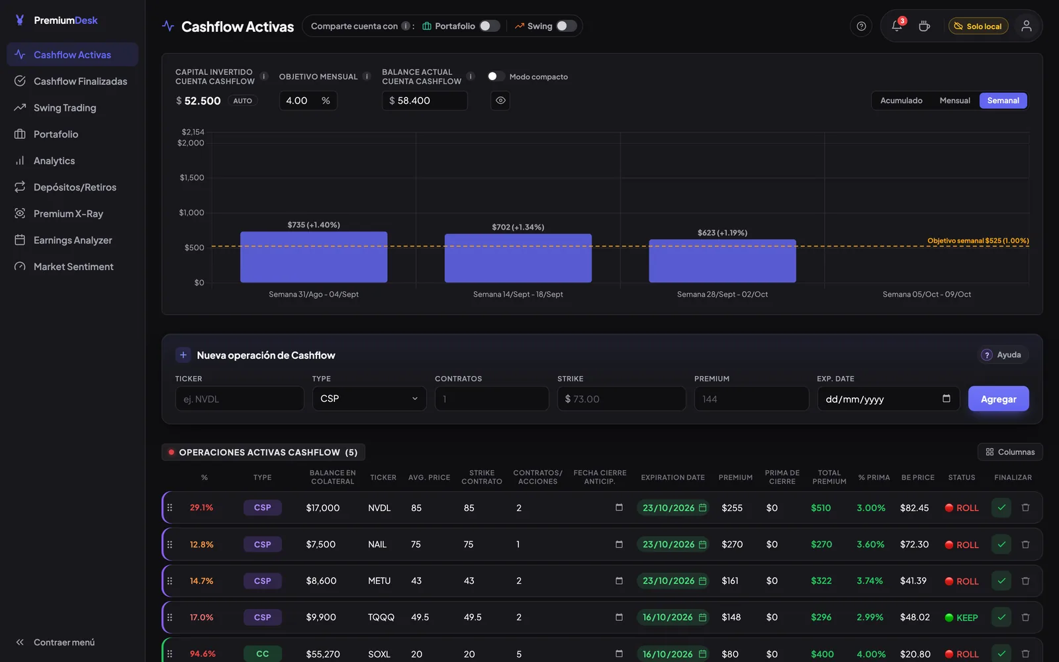Grab the drag handle of NVDL row

tap(170, 508)
